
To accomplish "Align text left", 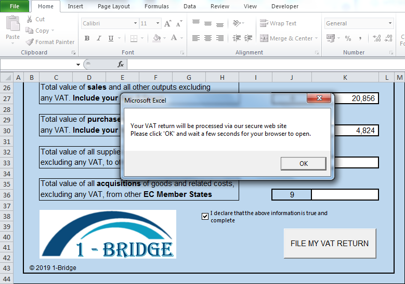I will pos(196,38).
